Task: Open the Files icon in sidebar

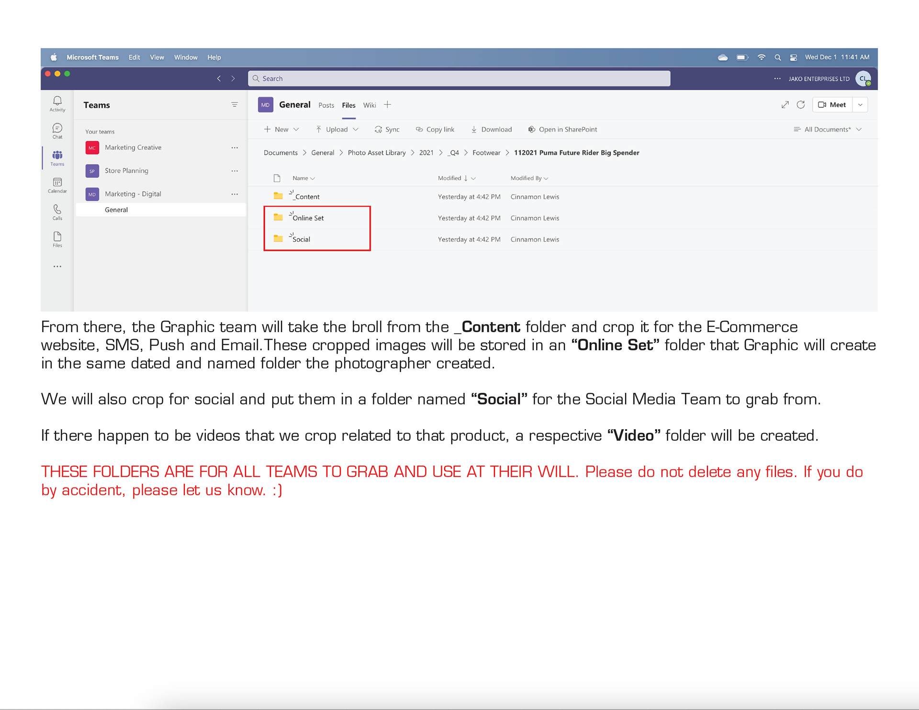Action: [x=57, y=239]
